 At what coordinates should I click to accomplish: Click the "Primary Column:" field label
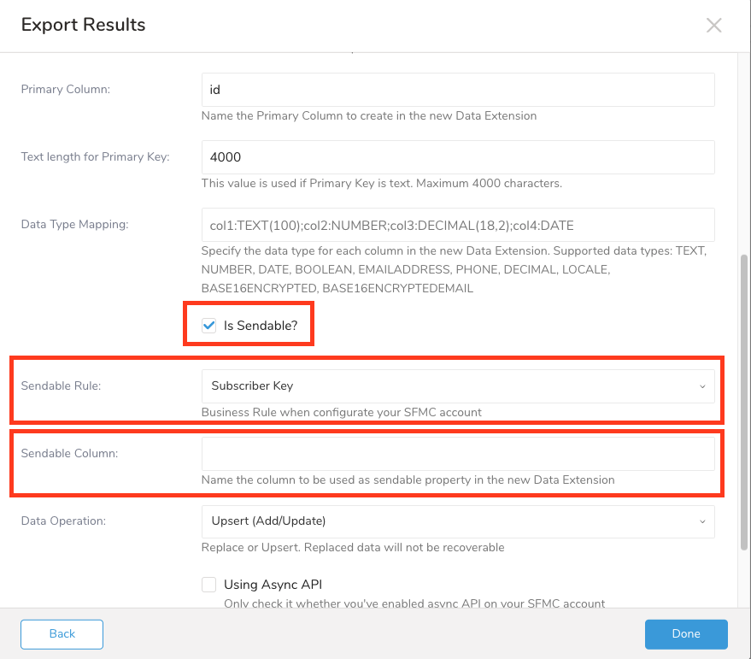[x=66, y=89]
